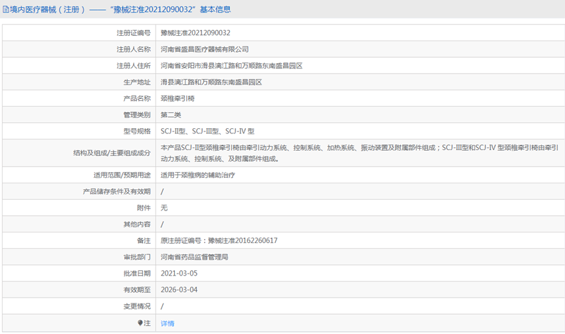Click the document icon in the page header
The width and height of the screenshot is (565, 334).
[x=6, y=10]
